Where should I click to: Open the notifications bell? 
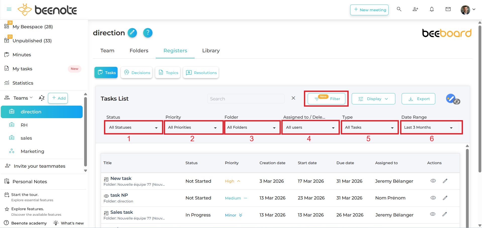click(432, 9)
